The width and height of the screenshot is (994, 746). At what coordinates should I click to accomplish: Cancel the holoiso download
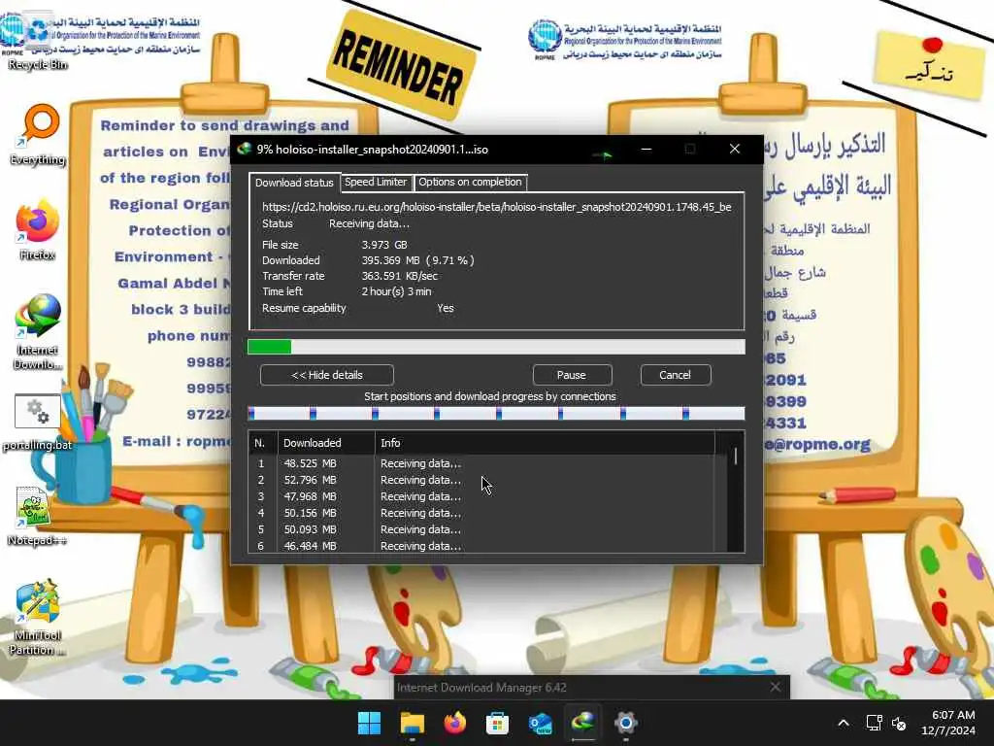pyautogui.click(x=676, y=375)
